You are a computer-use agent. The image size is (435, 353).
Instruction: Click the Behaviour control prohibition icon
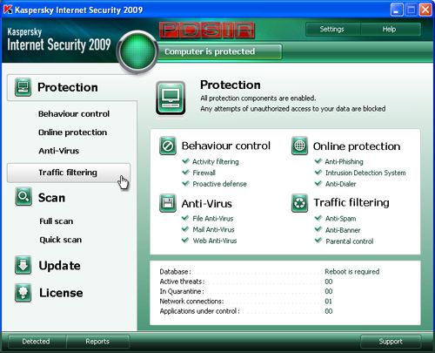168,146
